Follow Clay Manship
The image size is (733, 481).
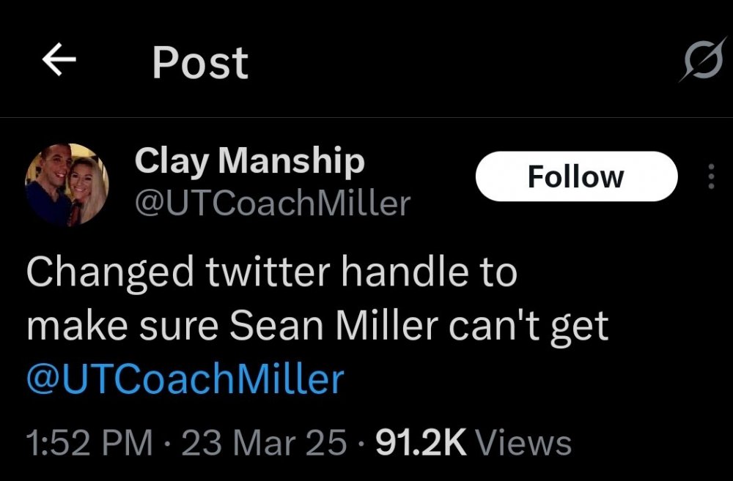point(576,176)
